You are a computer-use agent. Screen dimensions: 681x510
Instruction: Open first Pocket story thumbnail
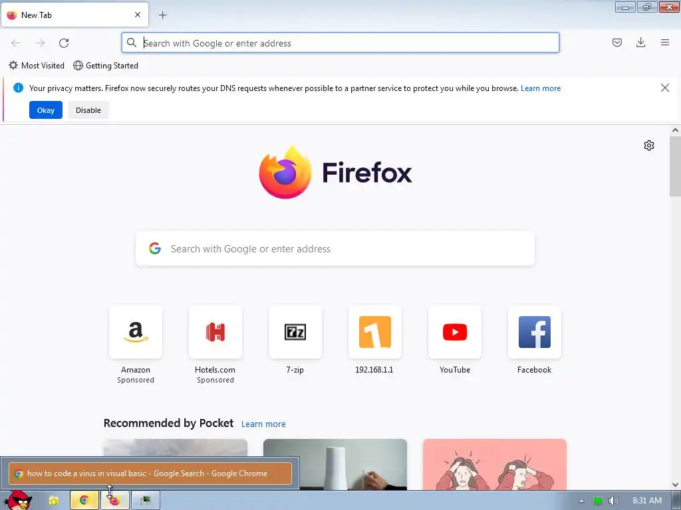(176, 448)
